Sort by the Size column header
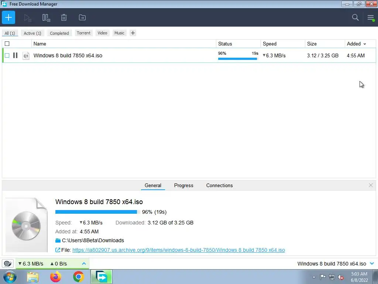This screenshot has width=378, height=284. pyautogui.click(x=312, y=44)
